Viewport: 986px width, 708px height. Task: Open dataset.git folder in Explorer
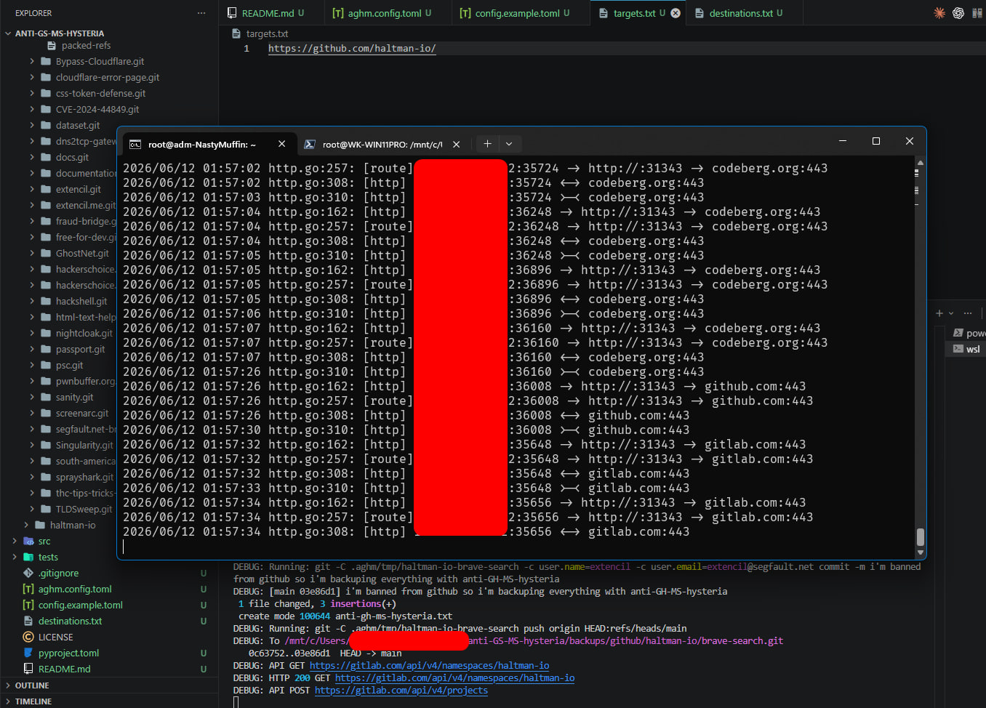(x=78, y=125)
